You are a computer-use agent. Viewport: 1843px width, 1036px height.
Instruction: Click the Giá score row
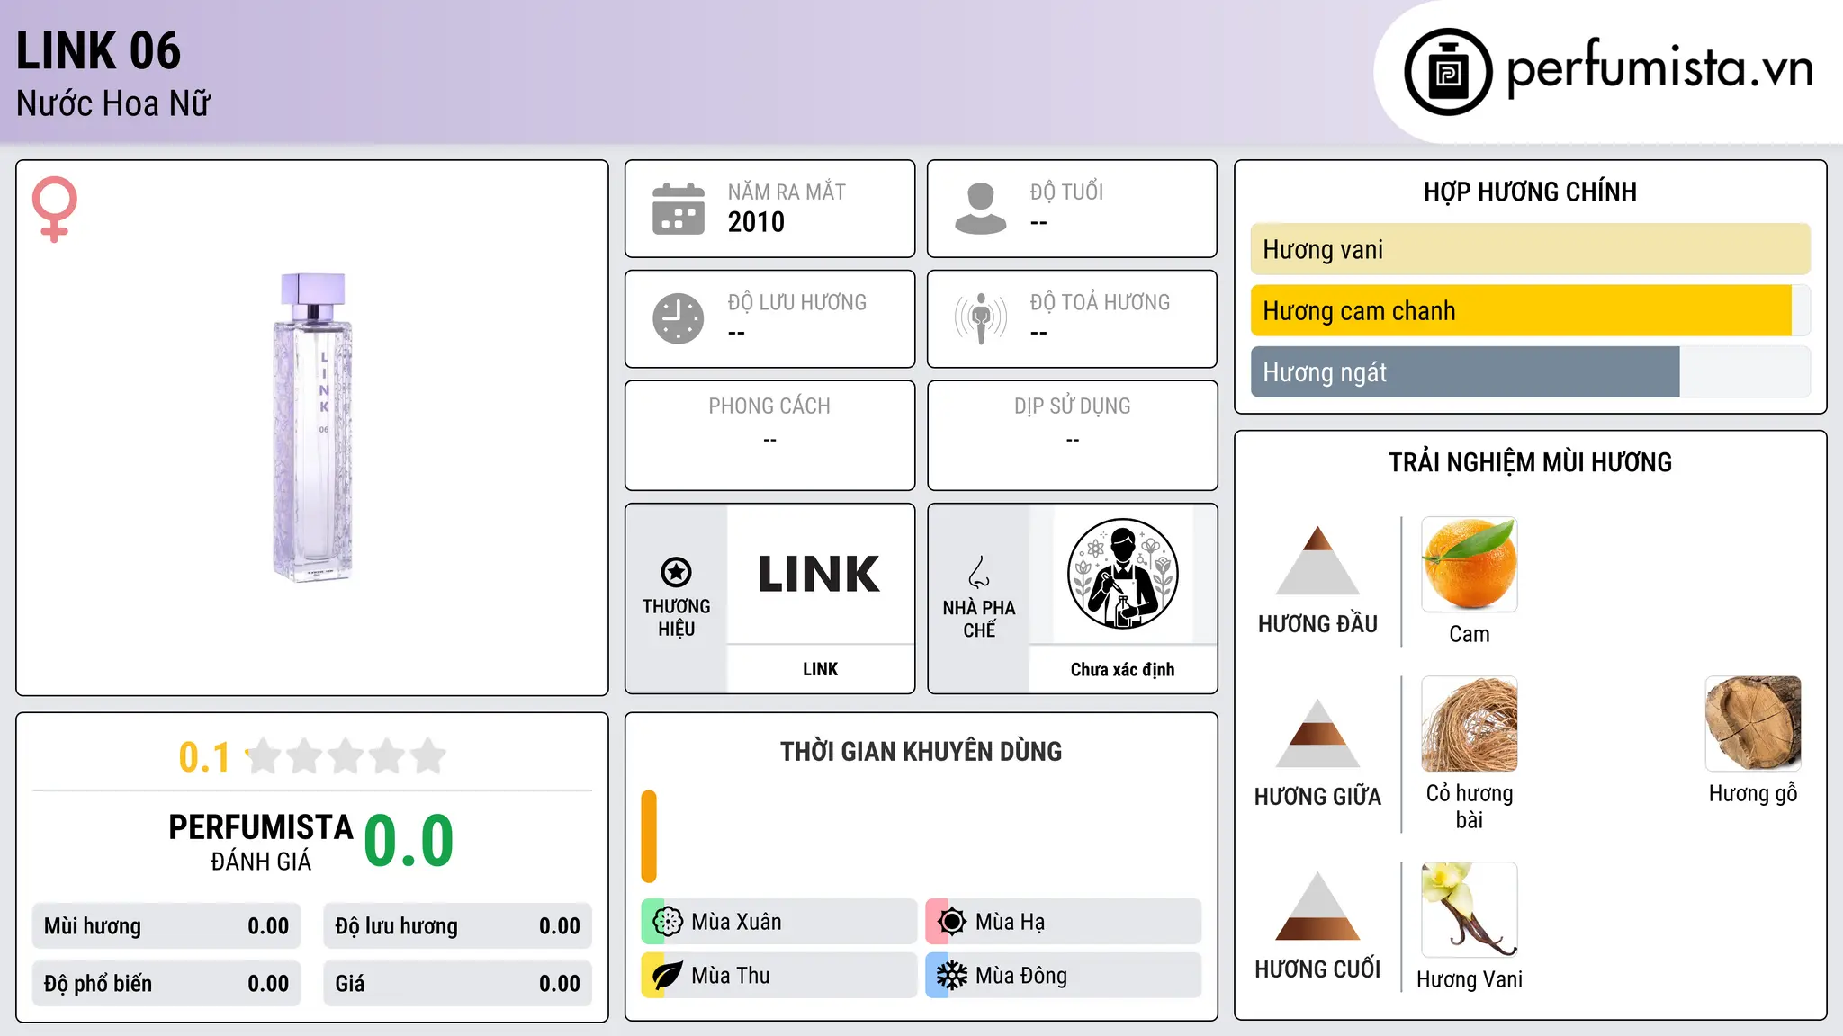point(458,984)
